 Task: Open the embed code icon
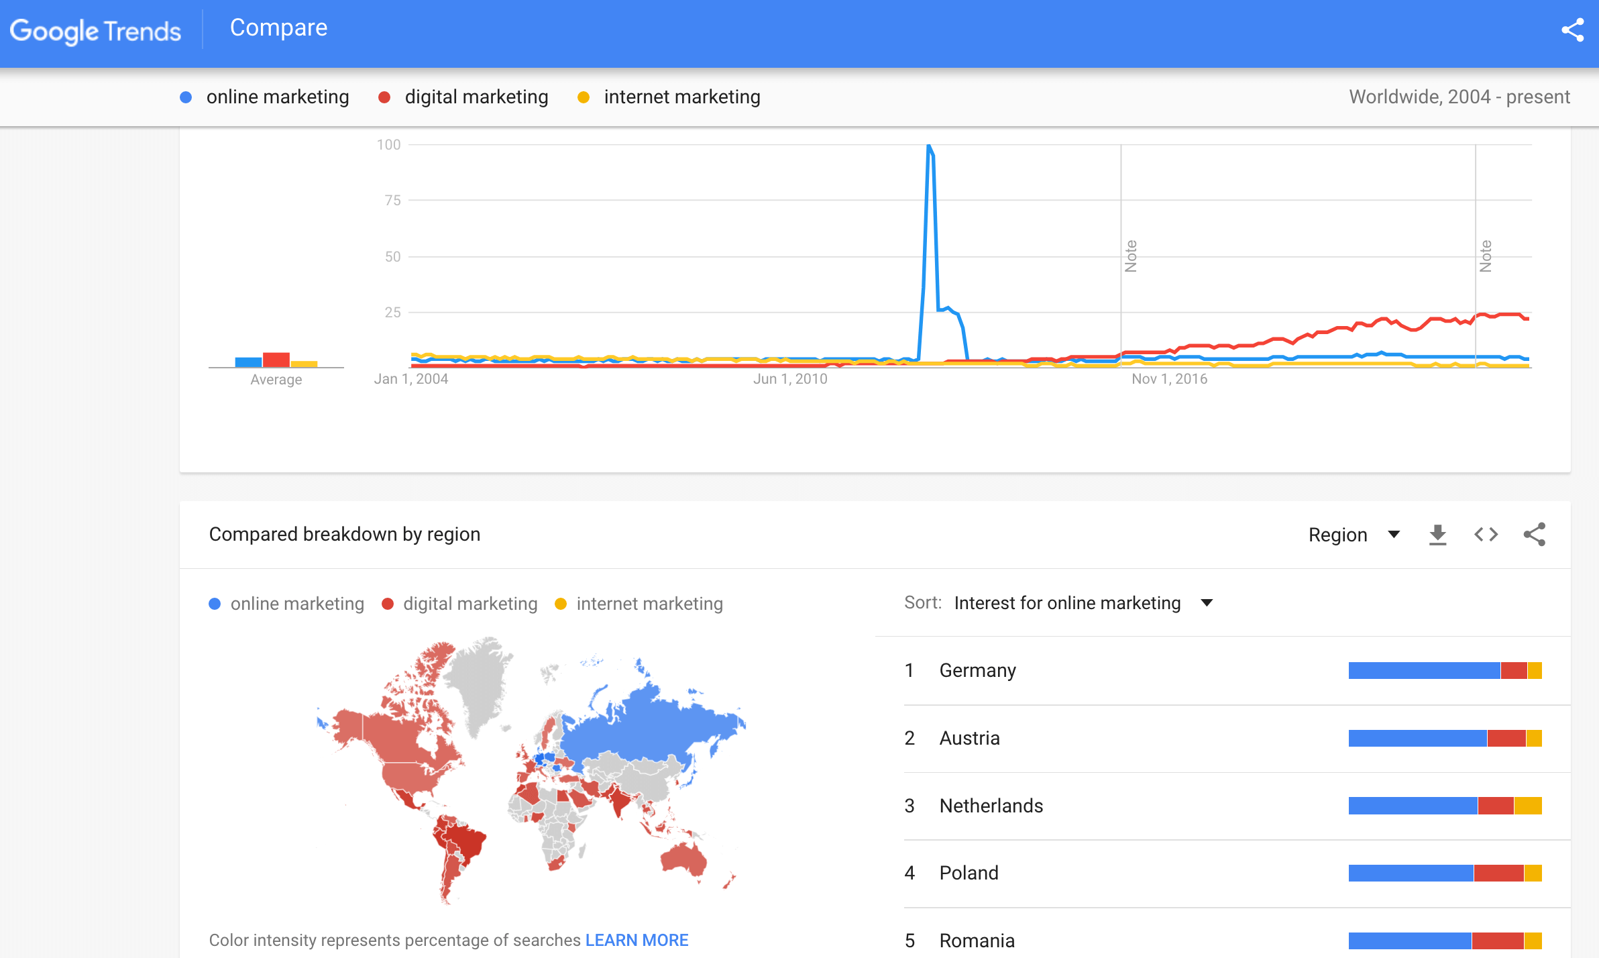pos(1486,535)
